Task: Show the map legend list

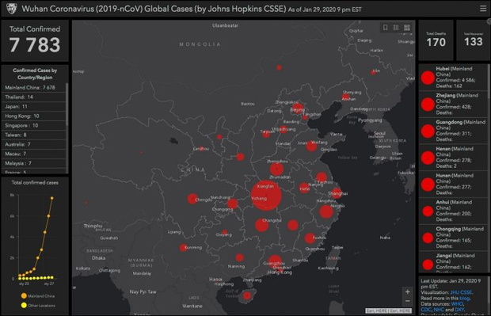Action: point(396,28)
